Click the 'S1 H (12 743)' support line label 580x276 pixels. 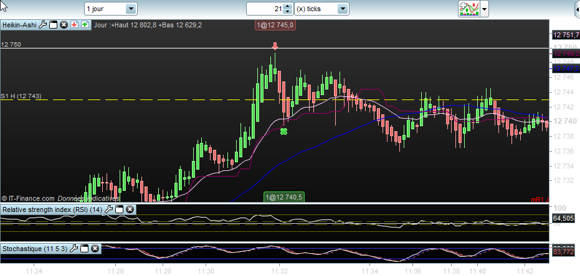(x=21, y=96)
